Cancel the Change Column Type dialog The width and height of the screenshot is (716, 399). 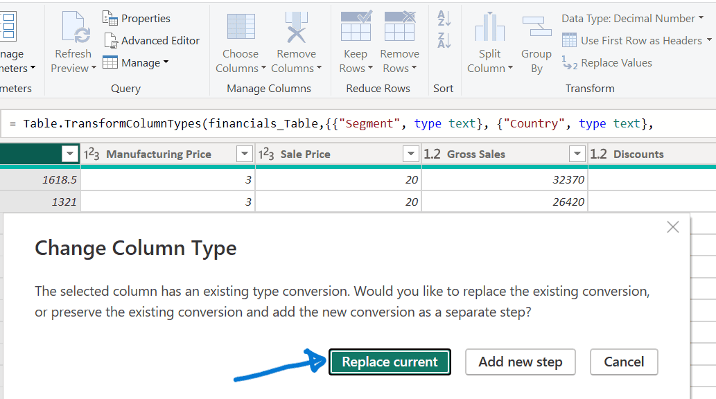click(623, 362)
